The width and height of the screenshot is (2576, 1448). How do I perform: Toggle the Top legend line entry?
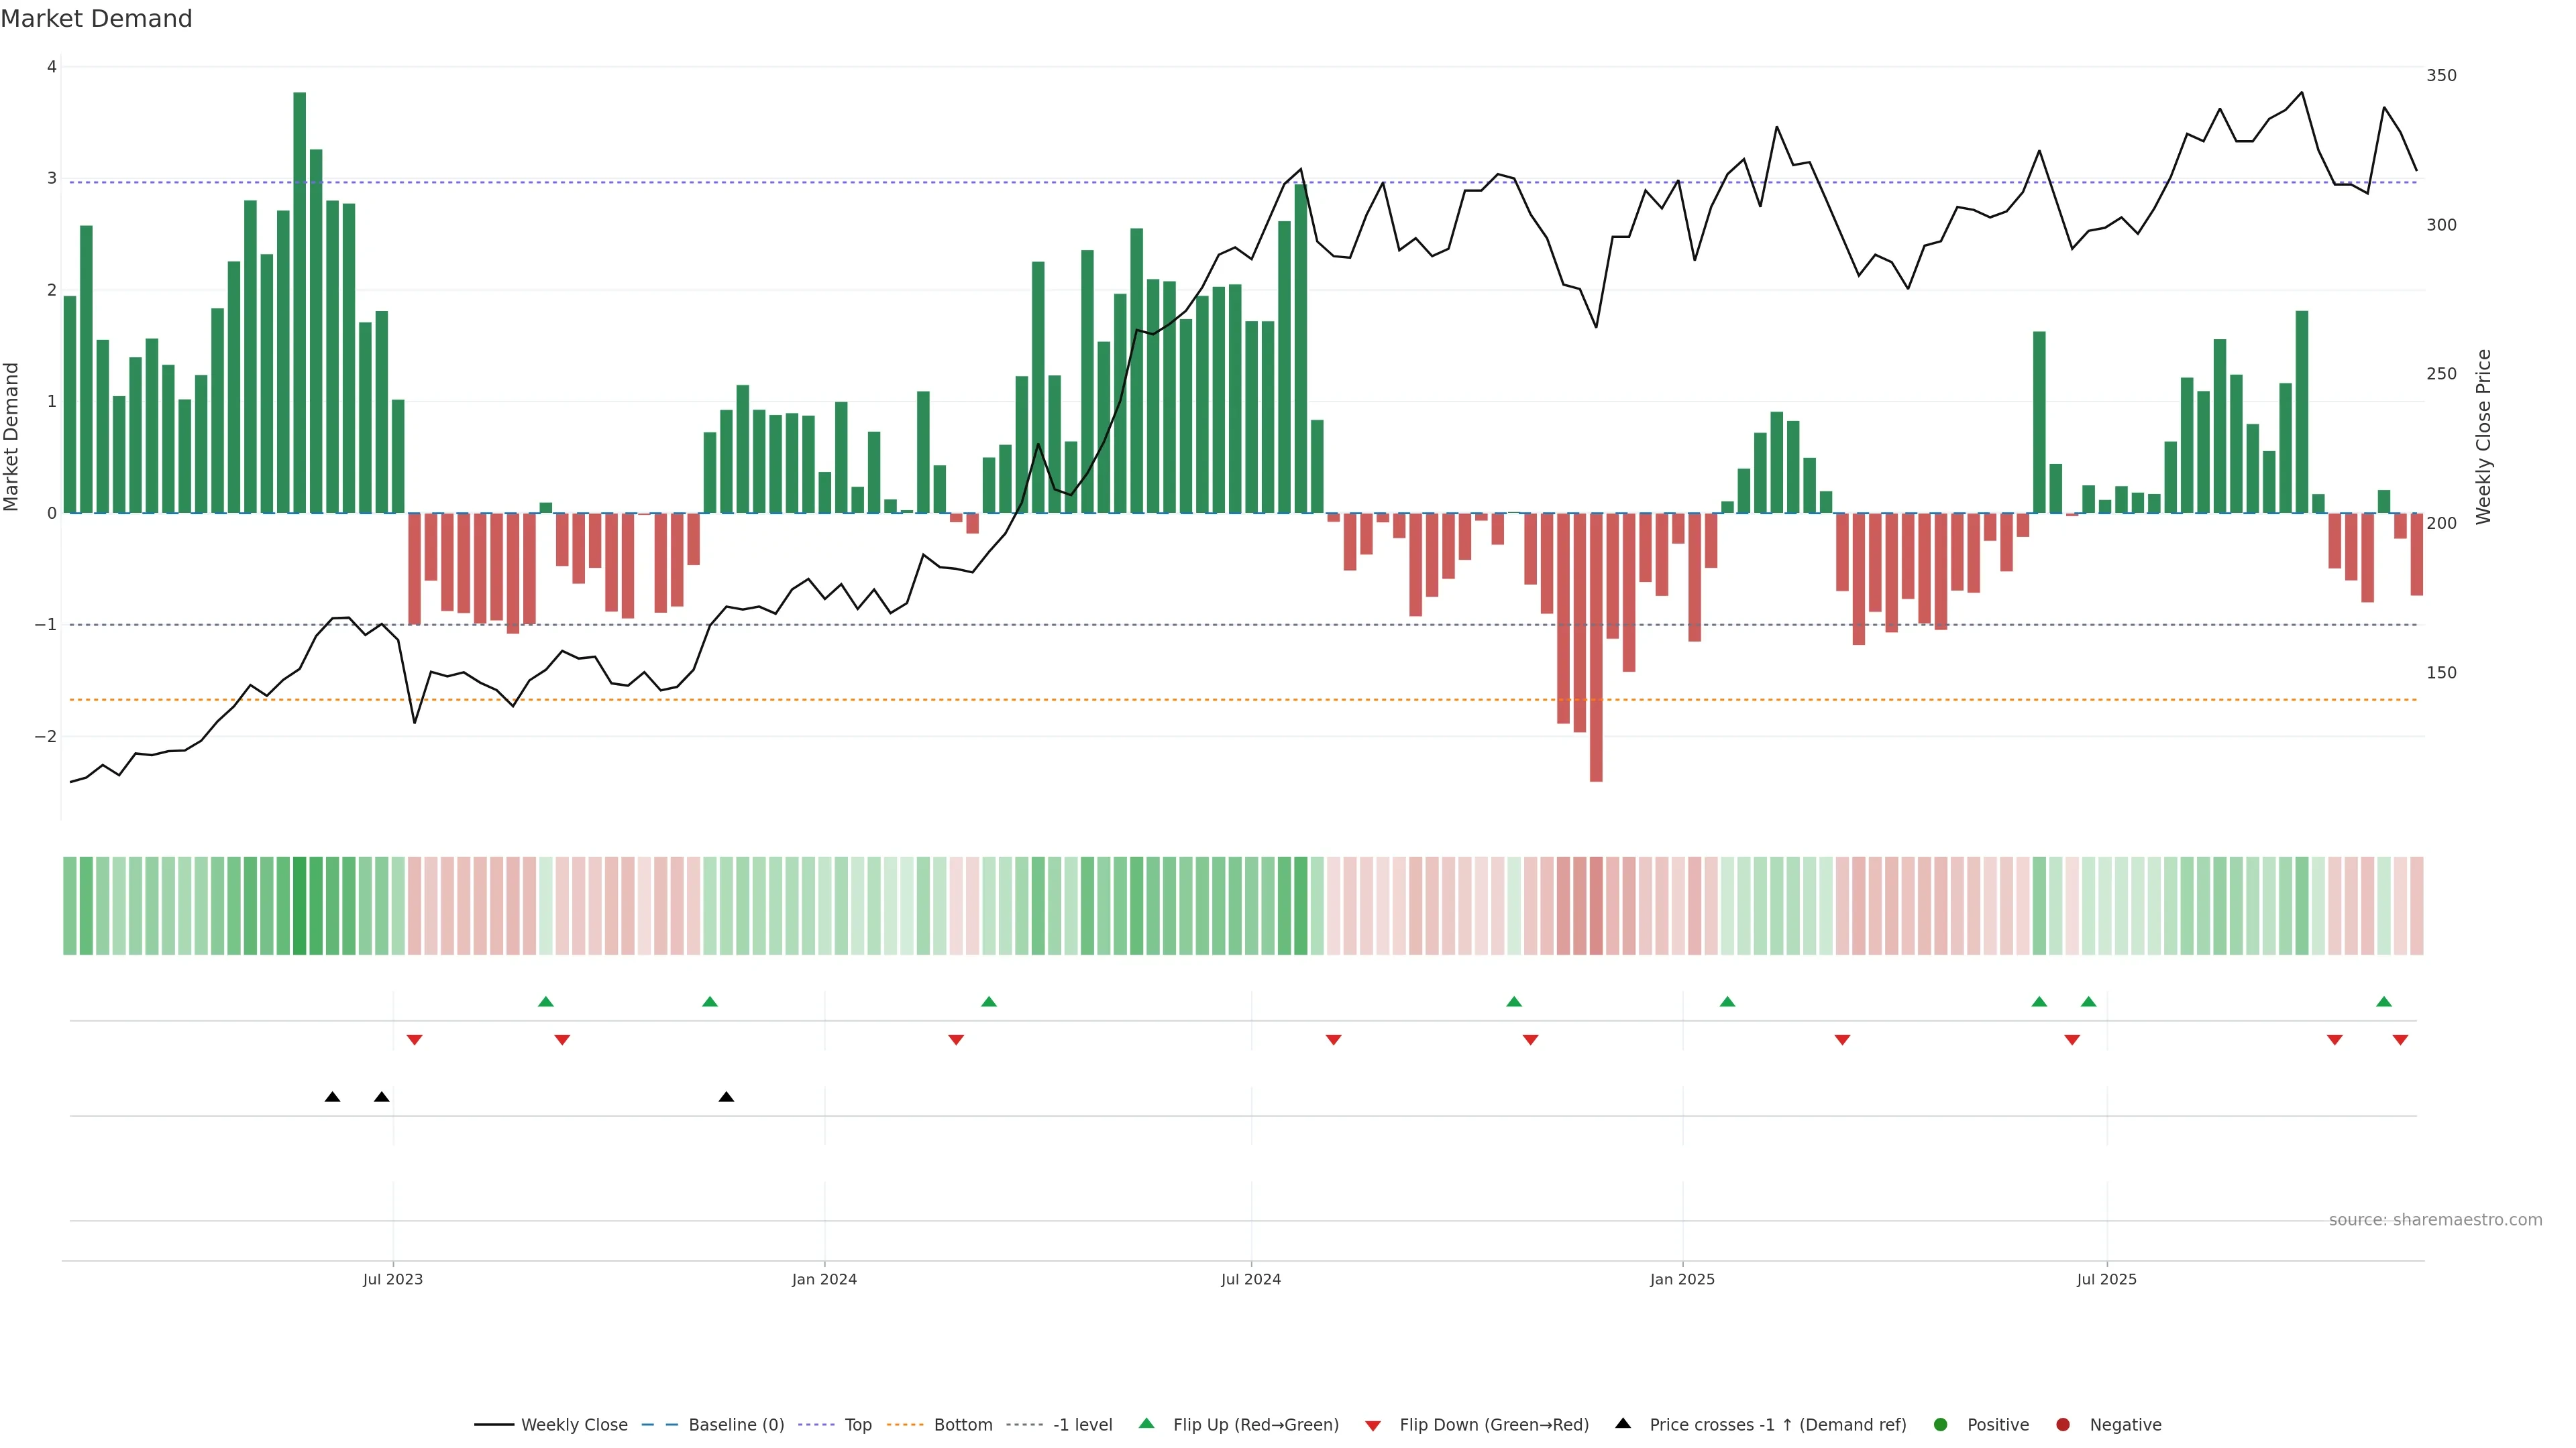857,1424
